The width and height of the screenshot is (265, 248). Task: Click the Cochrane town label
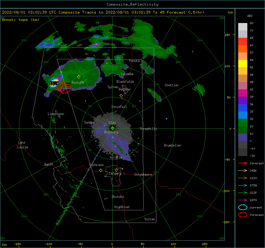[96, 165]
